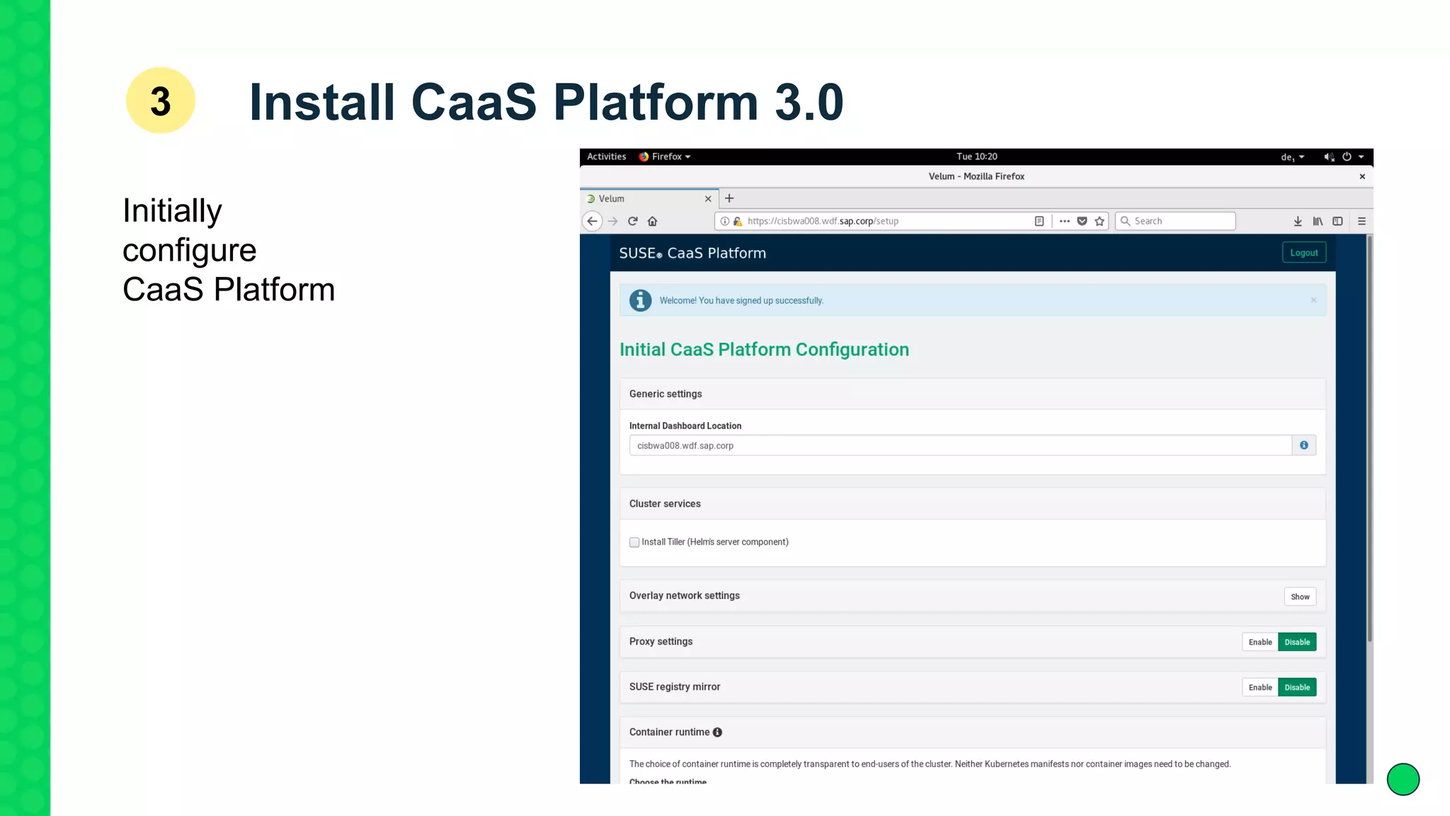Open the Firefox hamburger menu
Screen dimensions: 1450x816
[x=1361, y=221]
